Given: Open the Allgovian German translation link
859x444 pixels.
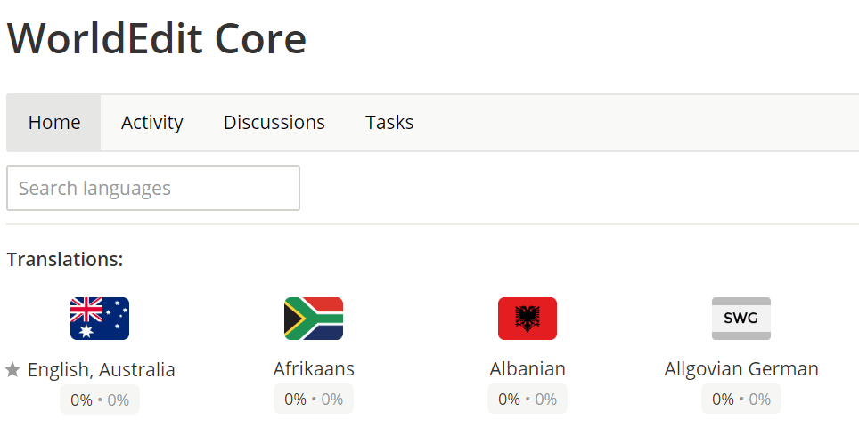Looking at the screenshot, I should [x=741, y=368].
